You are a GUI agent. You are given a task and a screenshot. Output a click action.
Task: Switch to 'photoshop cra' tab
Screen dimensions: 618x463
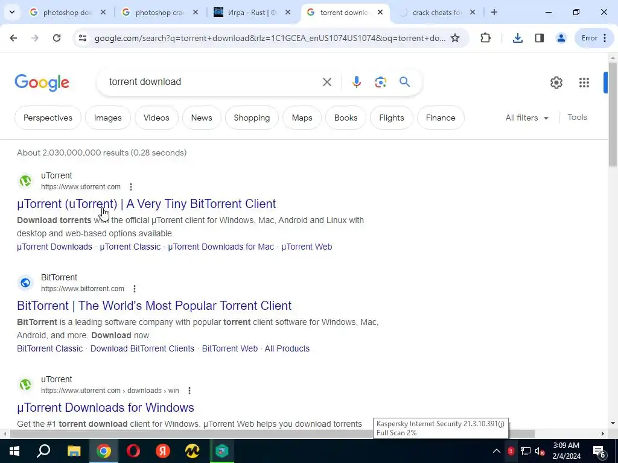pyautogui.click(x=160, y=13)
